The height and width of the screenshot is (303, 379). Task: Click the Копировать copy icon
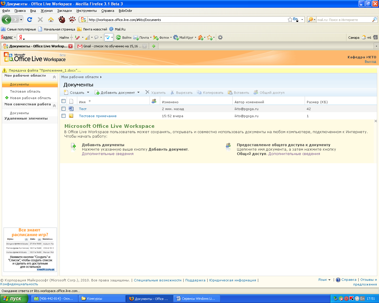[199, 92]
